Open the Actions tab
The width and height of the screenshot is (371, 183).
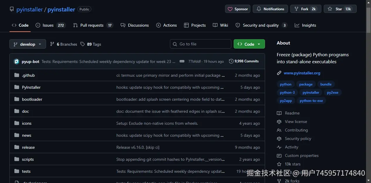pyautogui.click(x=166, y=25)
